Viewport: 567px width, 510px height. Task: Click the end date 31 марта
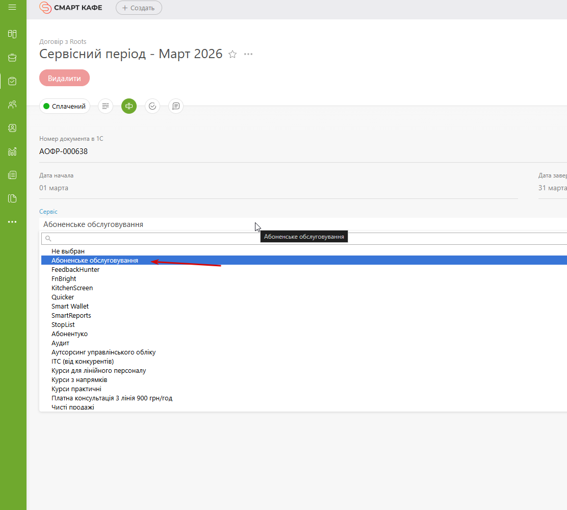click(x=552, y=188)
